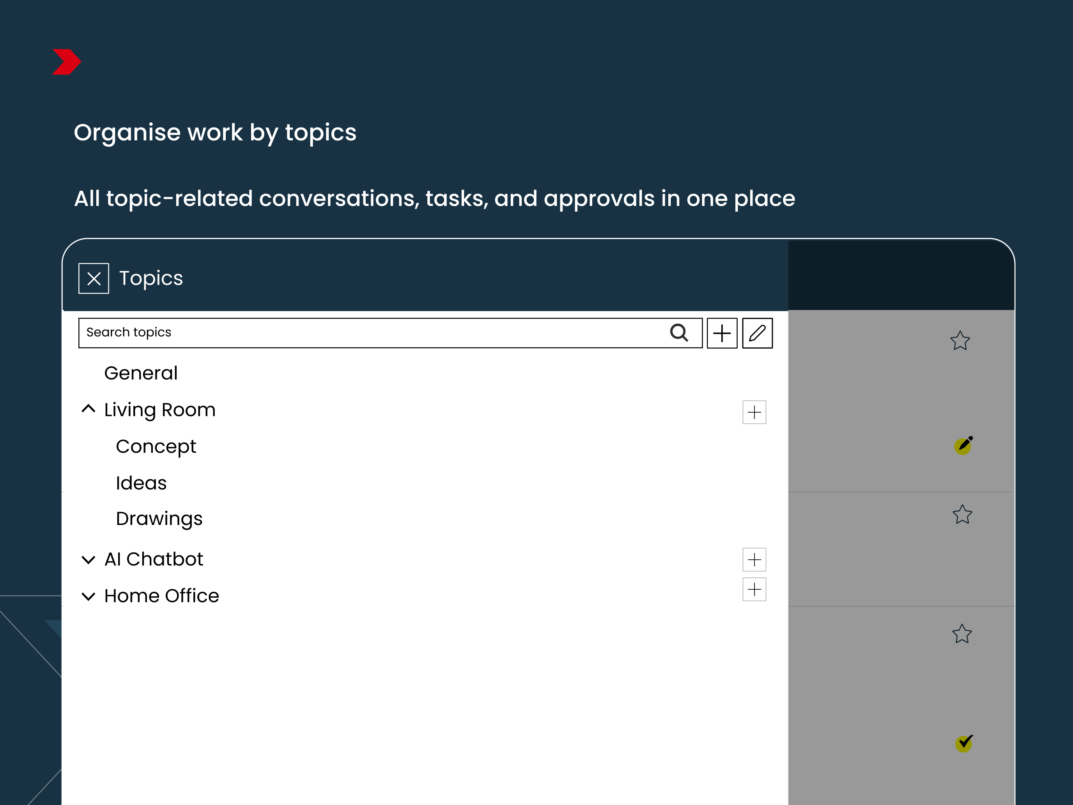
Task: Click the red arrow logo
Action: pos(66,62)
